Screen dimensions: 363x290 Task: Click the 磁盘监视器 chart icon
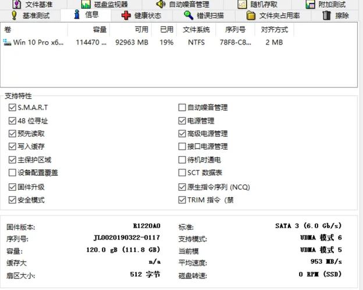(86, 4)
